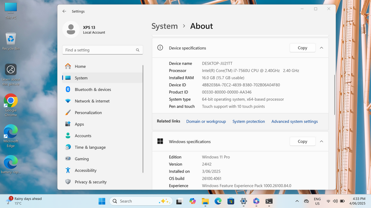Open the clock showing 4:33 PM
The height and width of the screenshot is (208, 371).
click(x=357, y=201)
